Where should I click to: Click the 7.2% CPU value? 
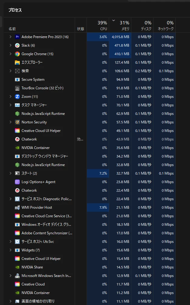103,173
